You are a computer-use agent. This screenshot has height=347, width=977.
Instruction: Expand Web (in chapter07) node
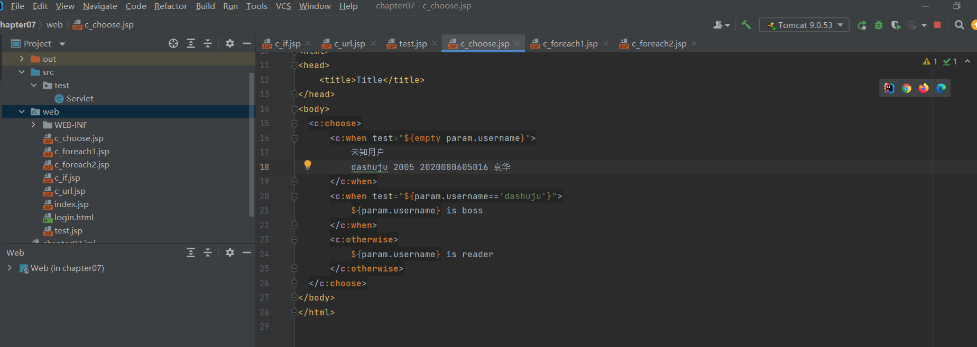[x=10, y=268]
